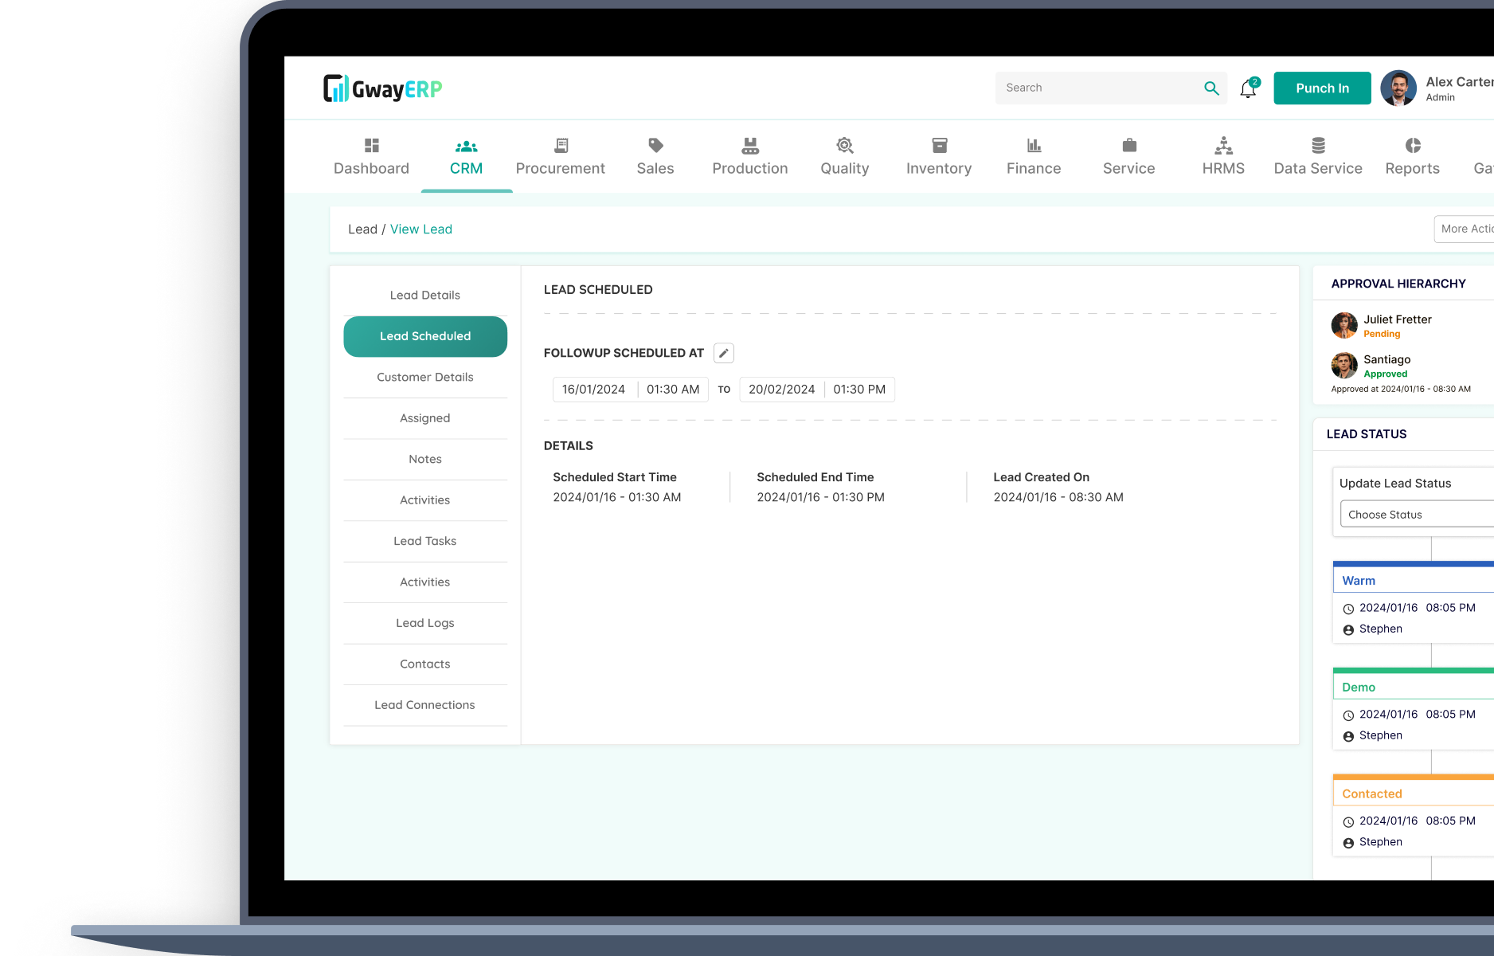Open the HRMS hierarchy icon

click(x=1223, y=146)
